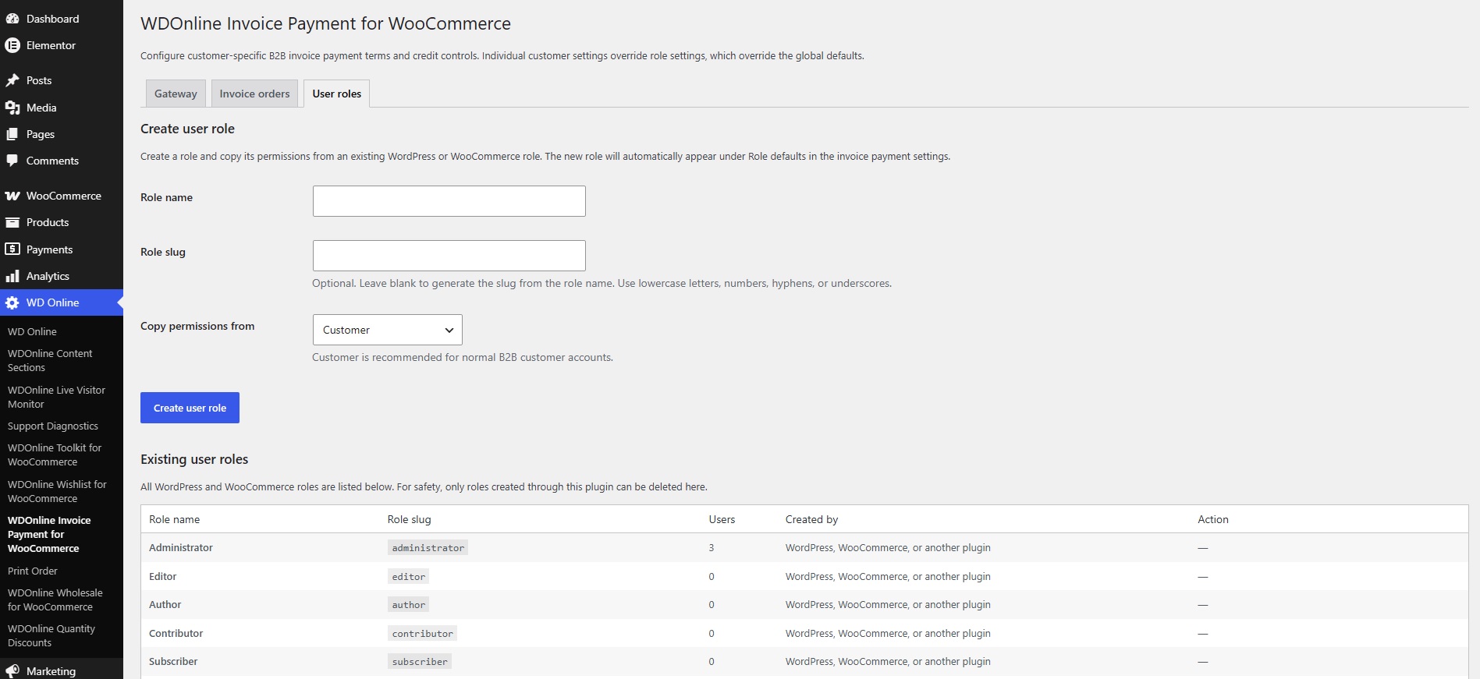
Task: Click the Create user role heading
Action: tap(187, 129)
